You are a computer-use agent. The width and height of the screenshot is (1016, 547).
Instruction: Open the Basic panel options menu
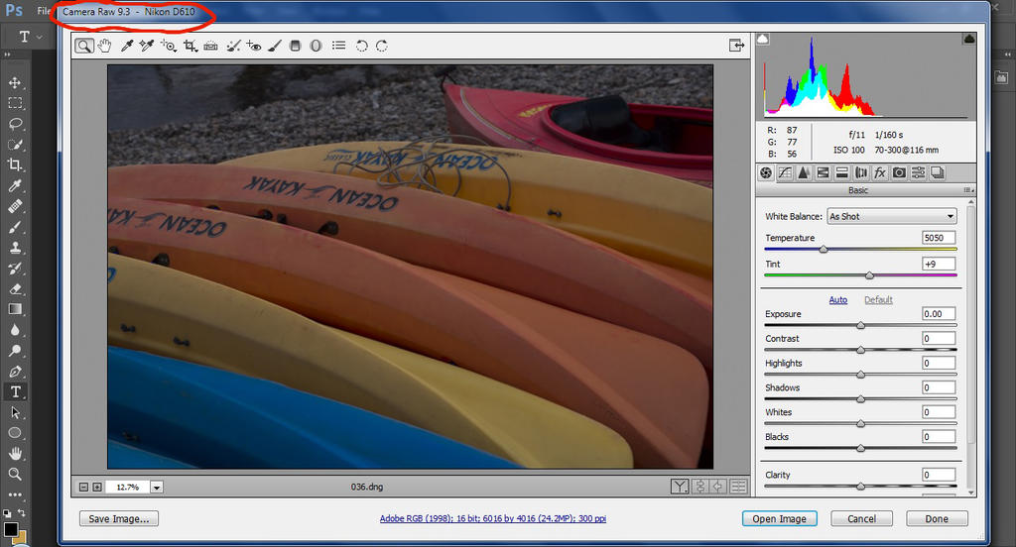click(x=967, y=190)
